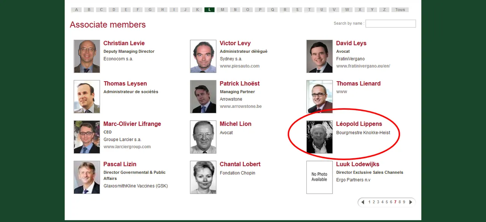Open Luuk Lodewijks name link
Screen dimensions: 486x222
[x=358, y=164]
